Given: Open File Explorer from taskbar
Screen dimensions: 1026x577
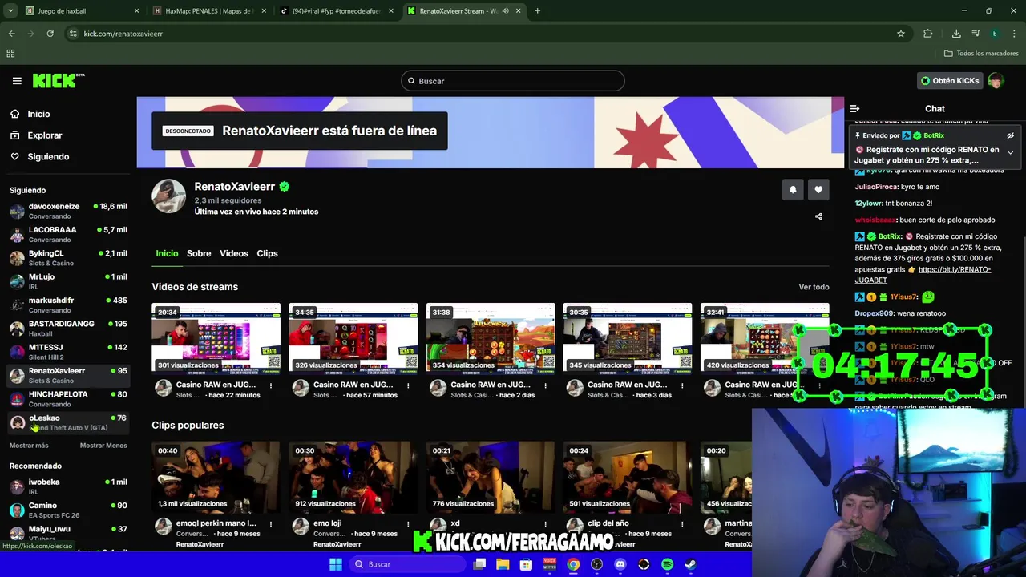Looking at the screenshot, I should coord(503,564).
